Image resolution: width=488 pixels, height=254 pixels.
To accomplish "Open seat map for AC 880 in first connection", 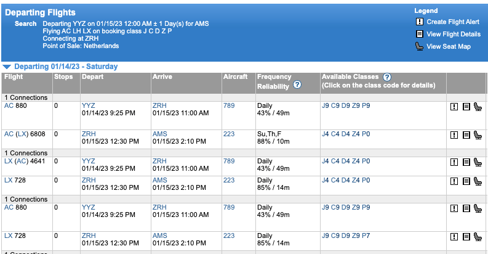I will pyautogui.click(x=478, y=107).
